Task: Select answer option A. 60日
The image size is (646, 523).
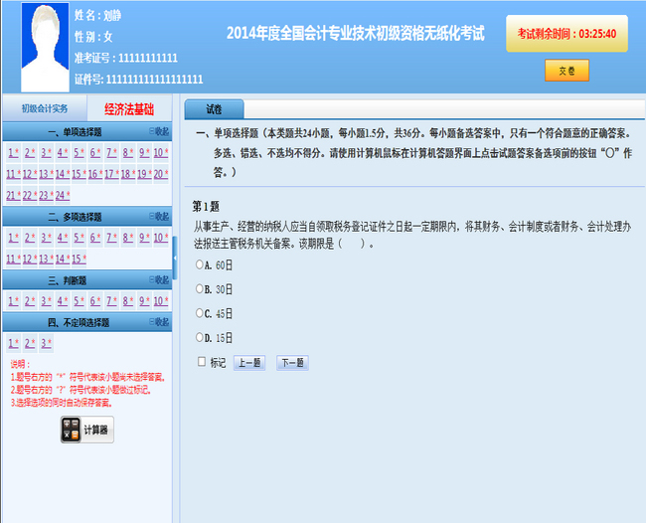Action: pyautogui.click(x=200, y=264)
